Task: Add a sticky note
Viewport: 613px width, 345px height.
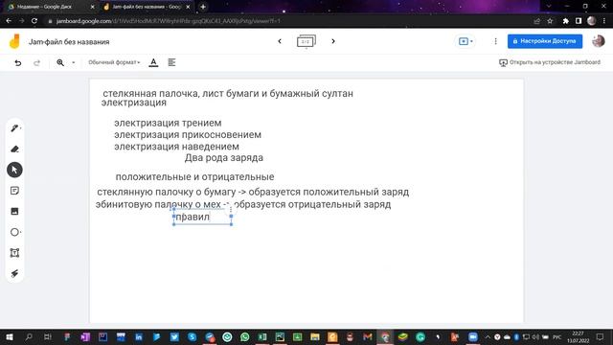Action: [15, 191]
